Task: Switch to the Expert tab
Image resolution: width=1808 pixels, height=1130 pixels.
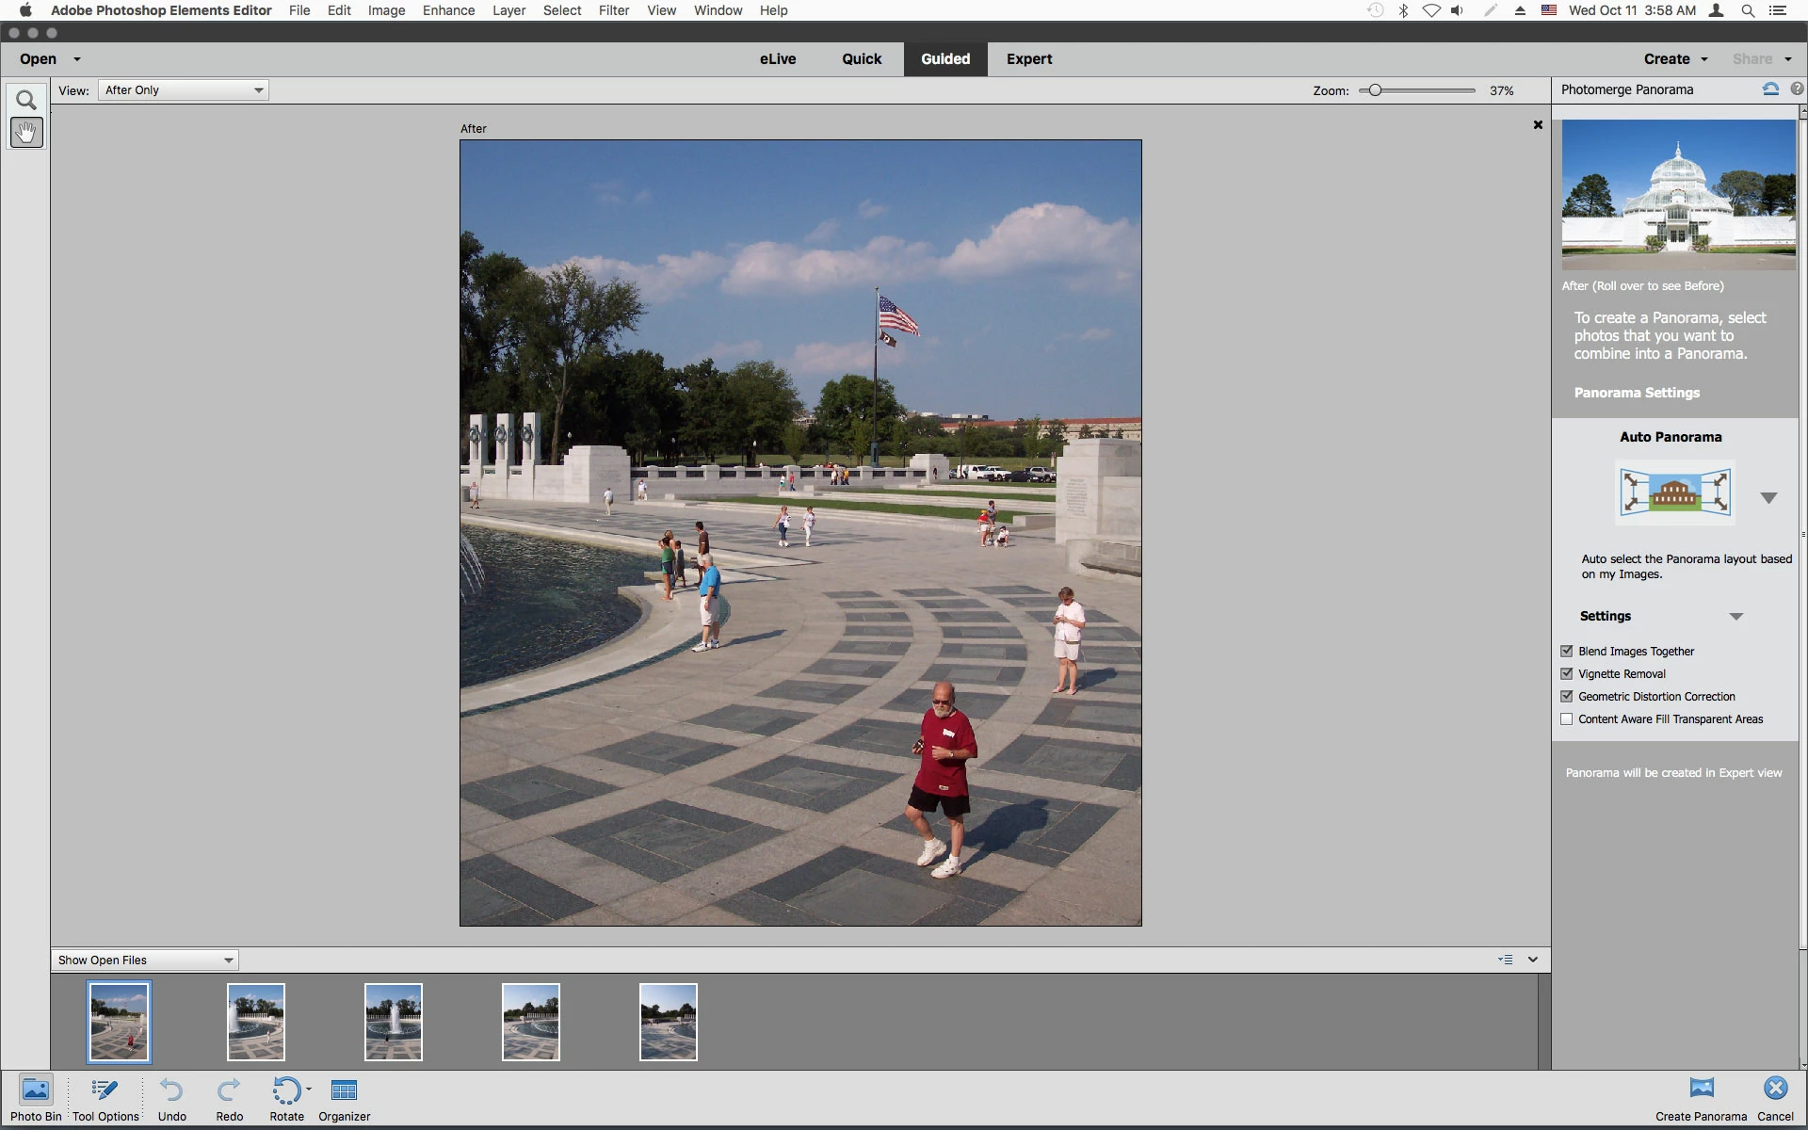Action: click(x=1028, y=58)
